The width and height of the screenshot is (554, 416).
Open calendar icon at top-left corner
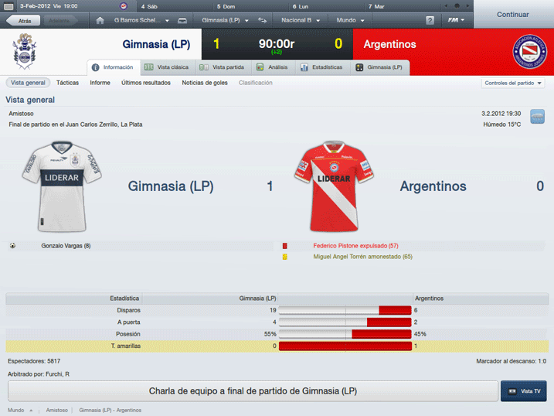8,6
